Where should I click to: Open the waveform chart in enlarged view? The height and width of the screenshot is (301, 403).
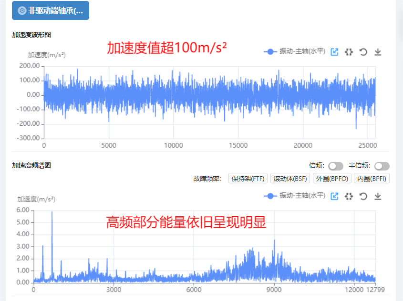pos(335,52)
